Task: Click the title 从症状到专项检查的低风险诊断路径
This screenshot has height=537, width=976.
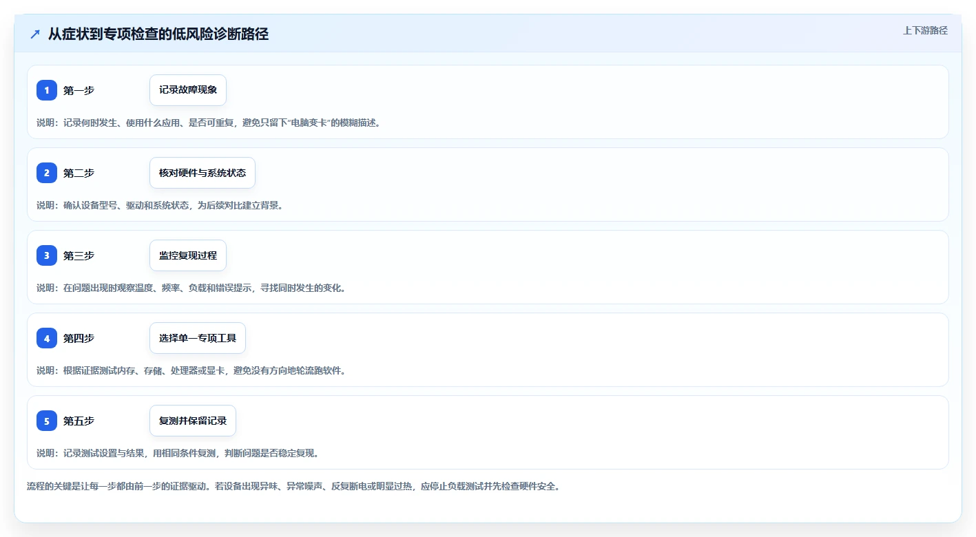Action: tap(158, 34)
